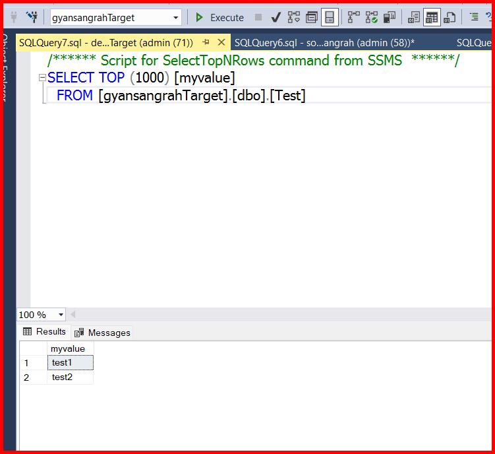Click the TOP keyword in query
Screen dimensions: 495x454
pos(112,78)
